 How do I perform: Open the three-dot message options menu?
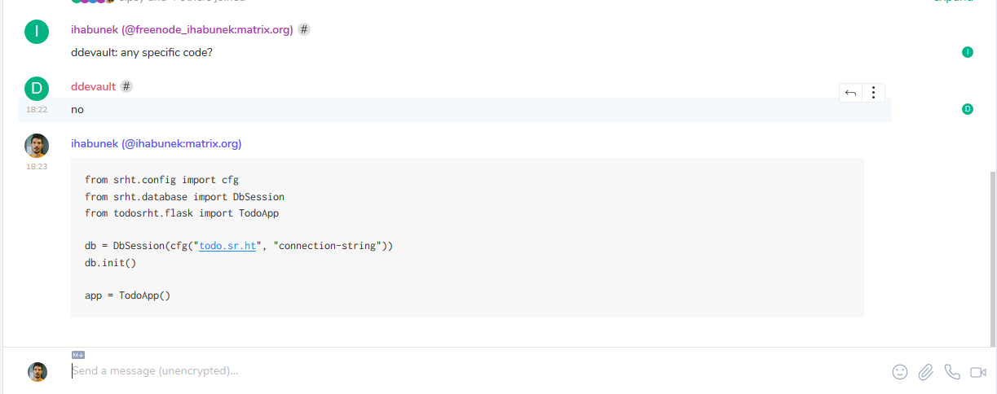point(873,93)
